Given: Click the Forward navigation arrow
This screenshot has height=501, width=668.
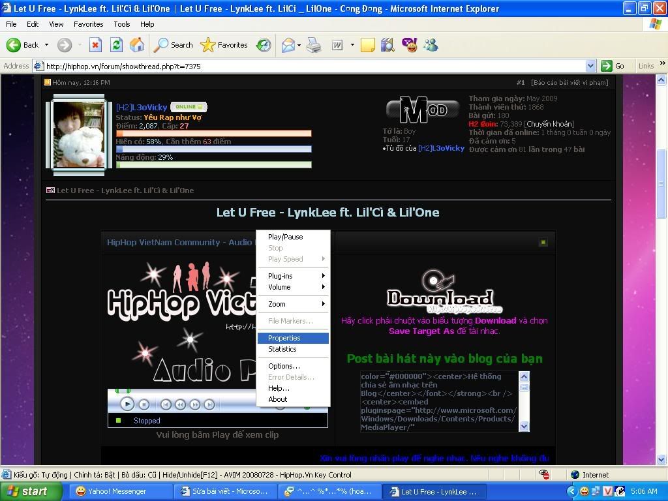Looking at the screenshot, I should pos(65,45).
